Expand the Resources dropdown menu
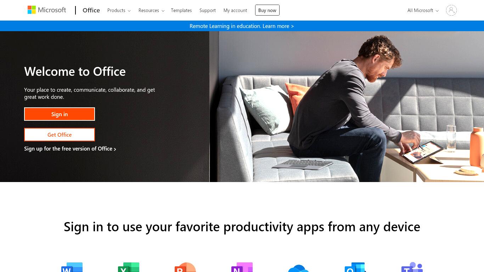This screenshot has width=484, height=272. (x=151, y=10)
